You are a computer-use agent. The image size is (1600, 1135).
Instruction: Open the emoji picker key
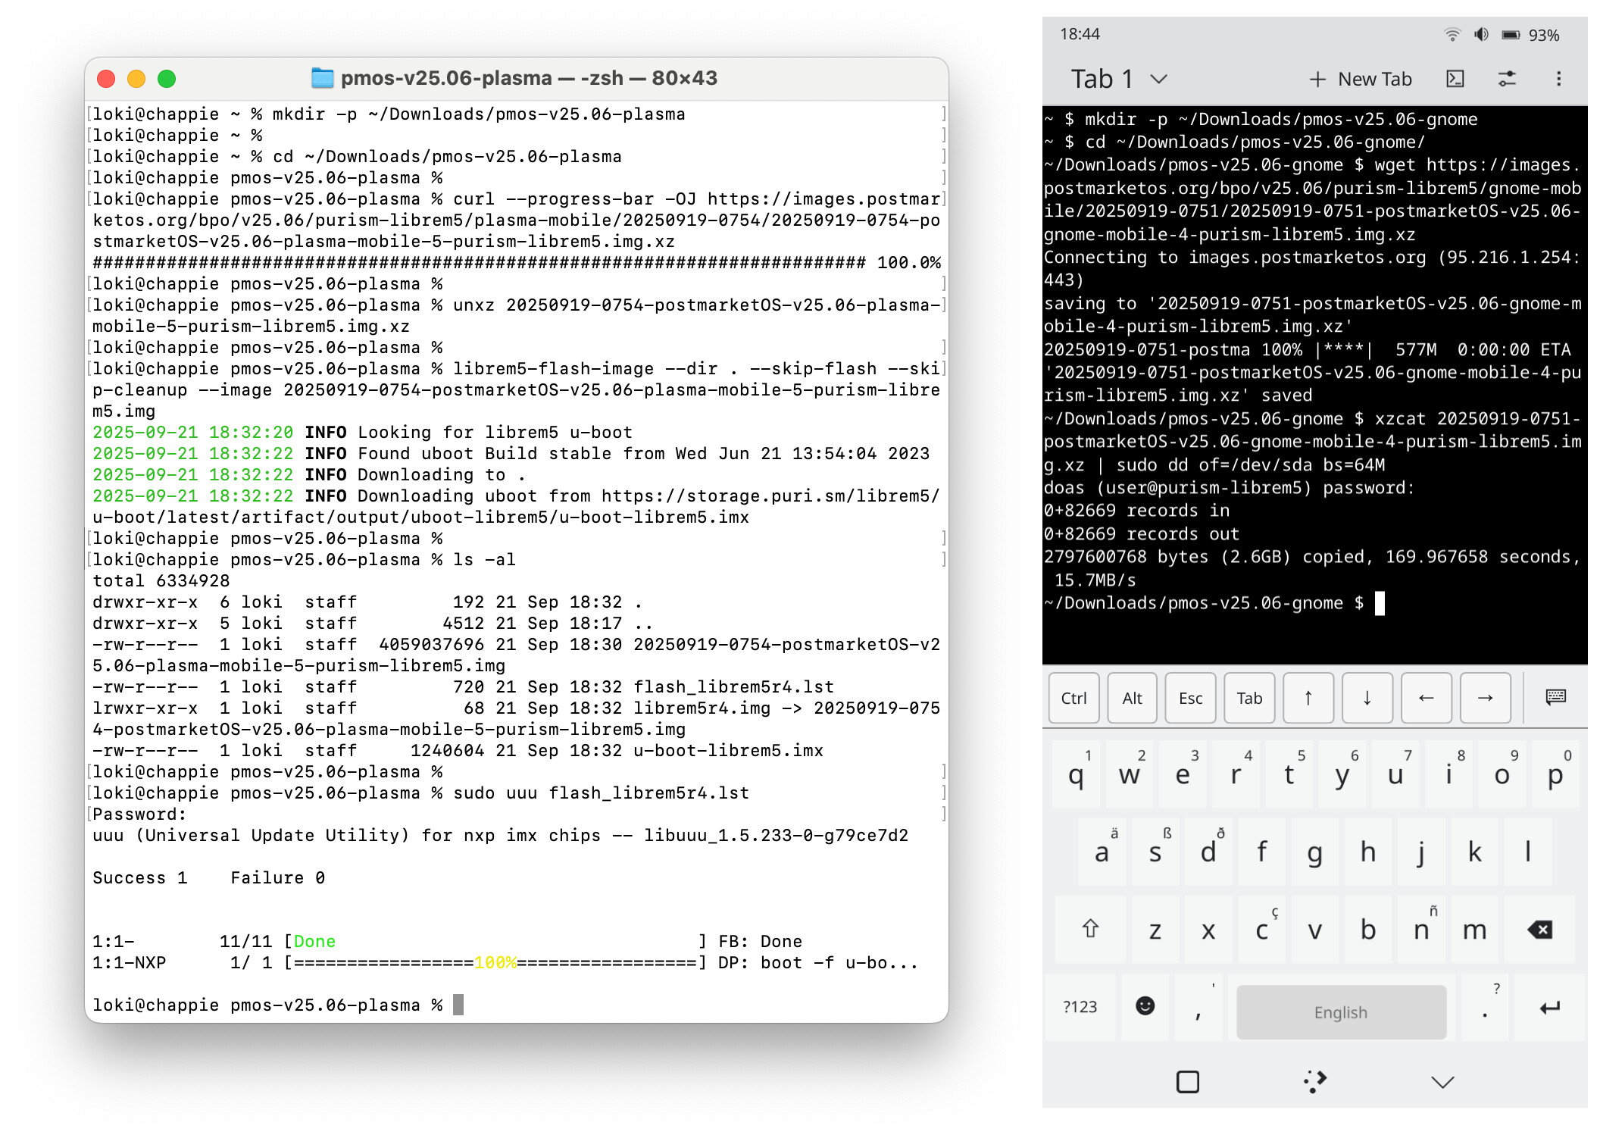pos(1145,1005)
